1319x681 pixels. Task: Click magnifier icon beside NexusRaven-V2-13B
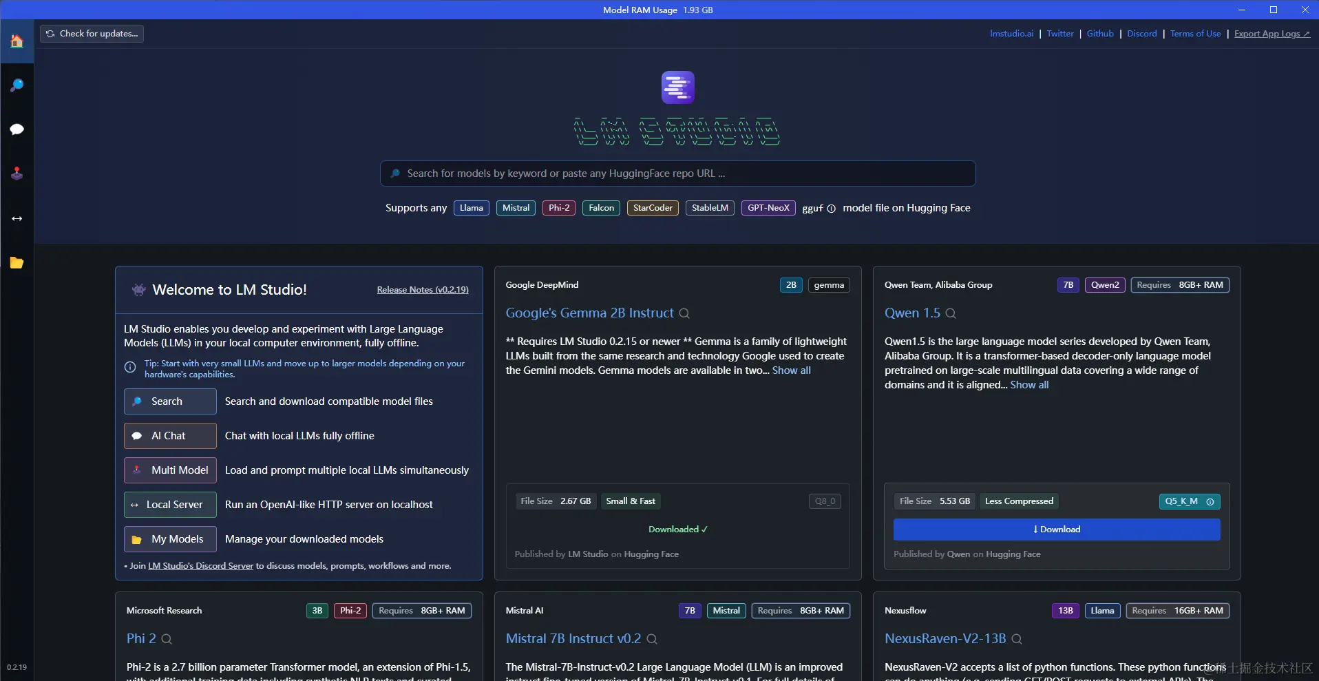1017,639
